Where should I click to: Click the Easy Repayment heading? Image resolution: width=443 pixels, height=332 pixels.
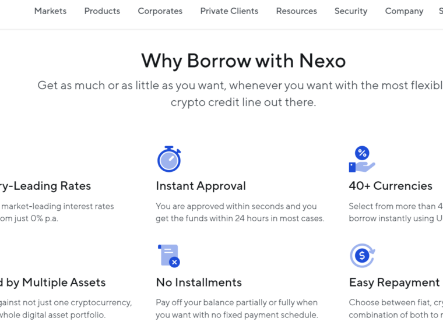pos(395,282)
